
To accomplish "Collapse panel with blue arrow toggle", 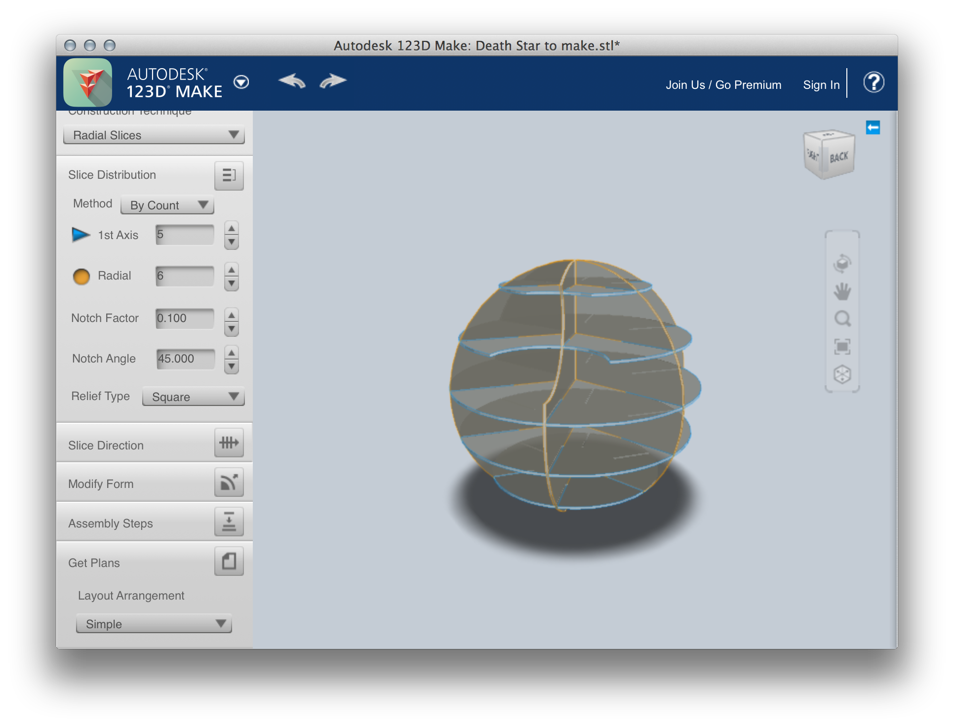I will [x=873, y=128].
